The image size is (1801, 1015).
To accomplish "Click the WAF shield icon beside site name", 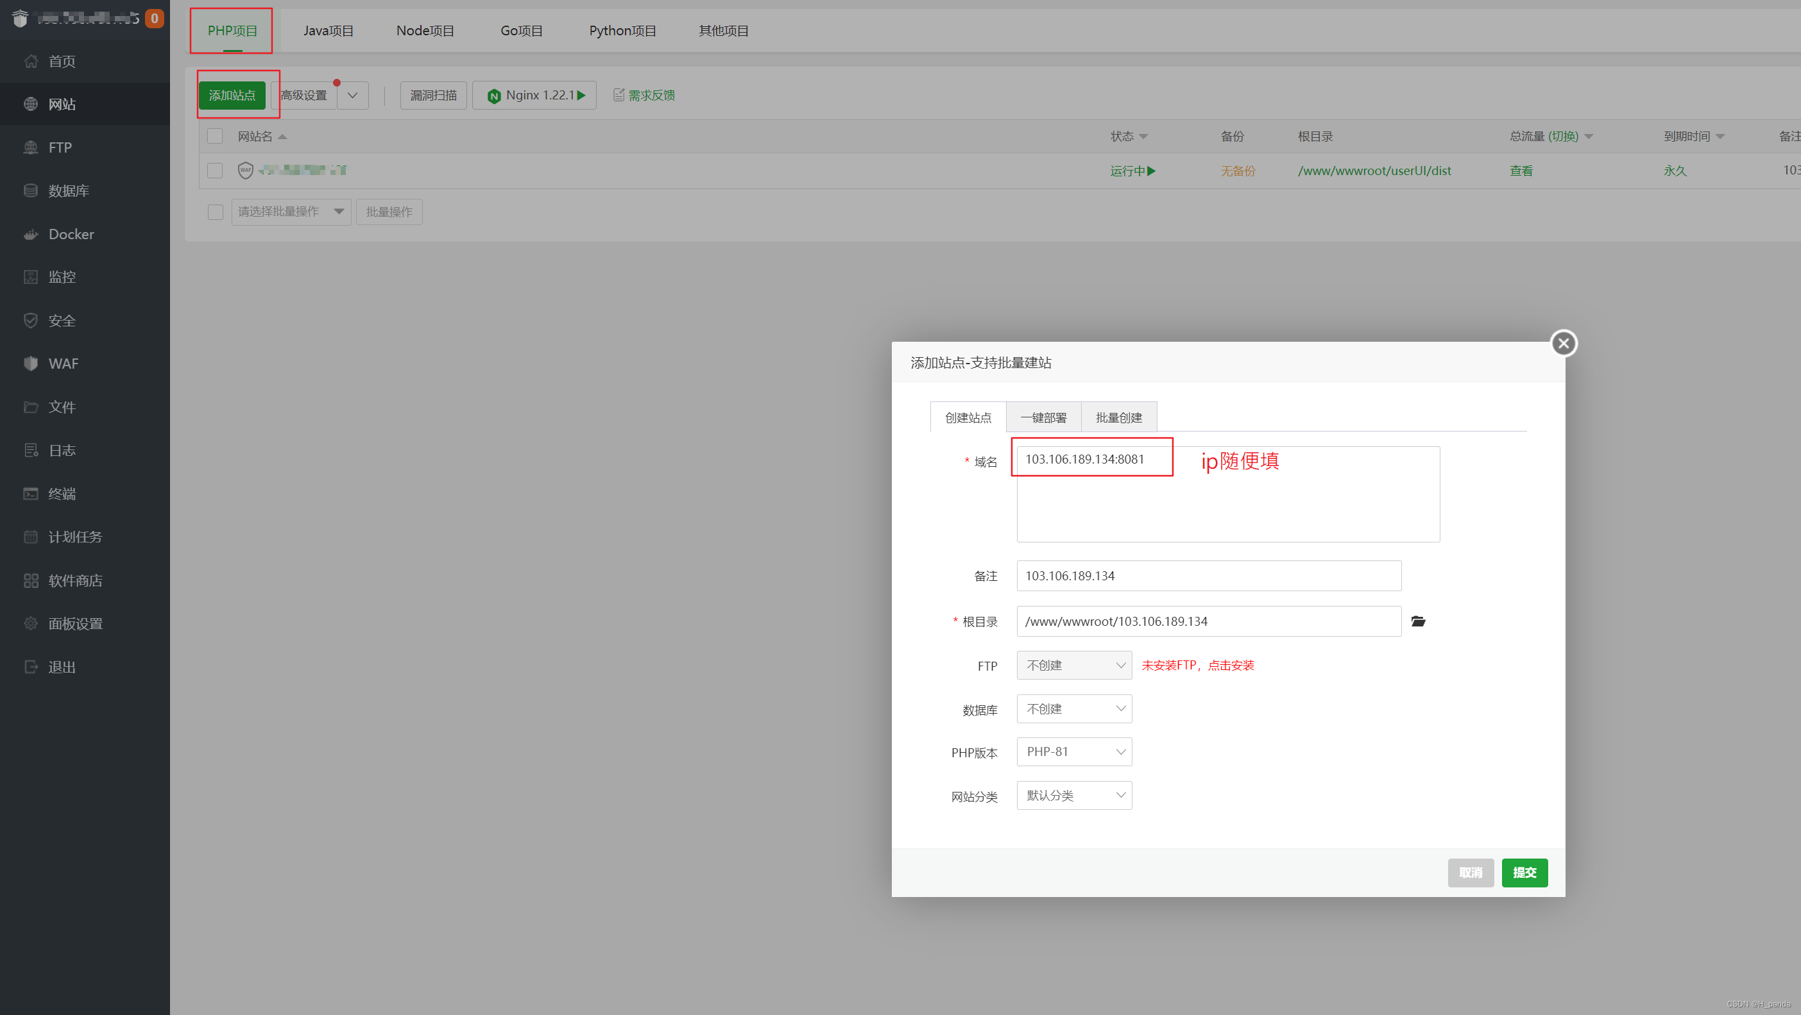I will click(245, 170).
